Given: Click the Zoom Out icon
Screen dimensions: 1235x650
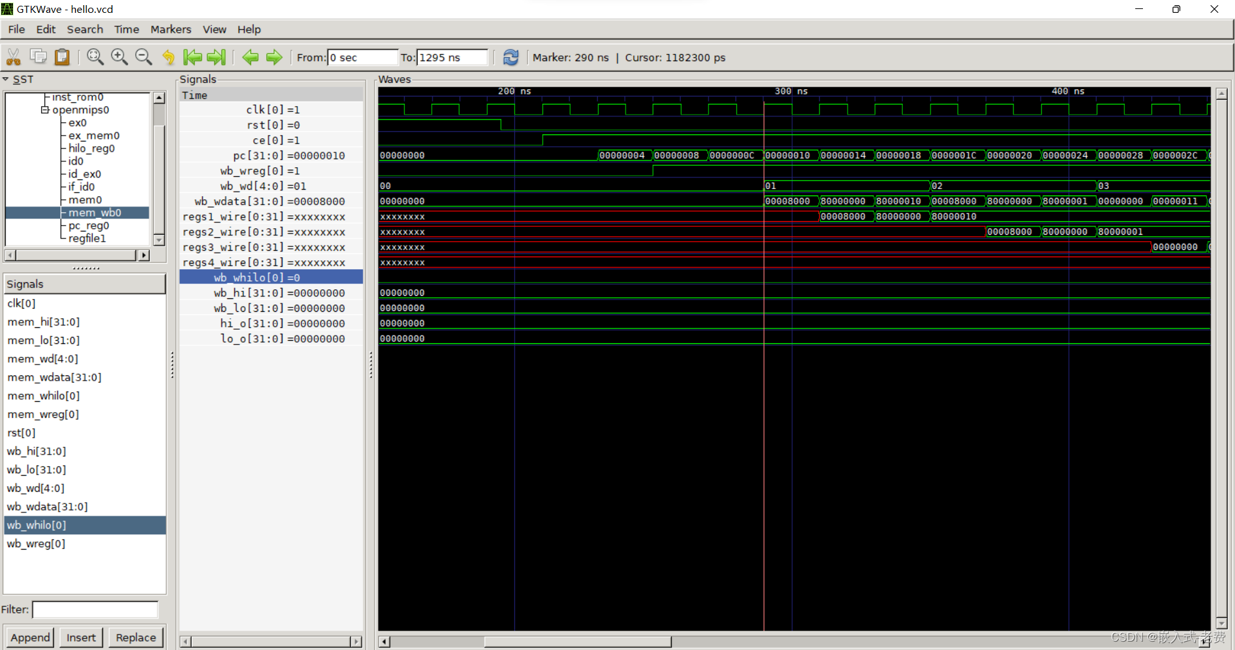Looking at the screenshot, I should coord(144,57).
